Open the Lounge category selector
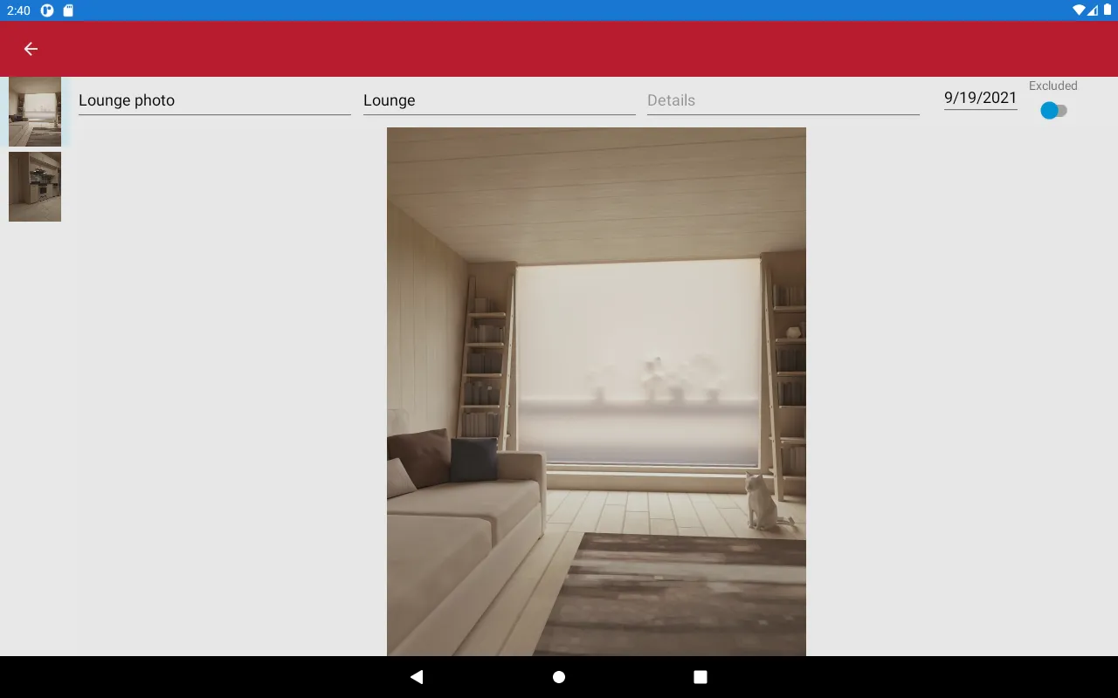This screenshot has width=1118, height=698. coord(498,99)
